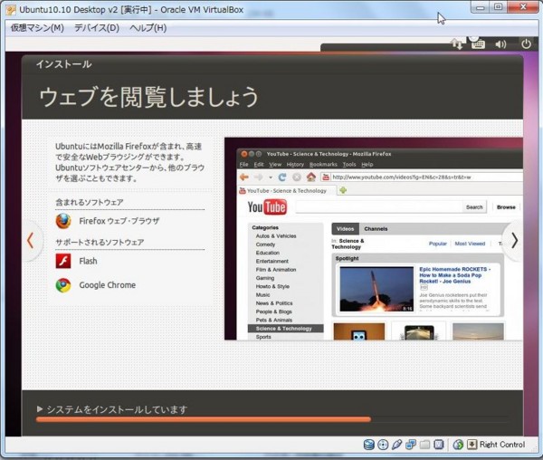
Task: Click the Search button on pictured YouTube page
Action: [x=474, y=207]
